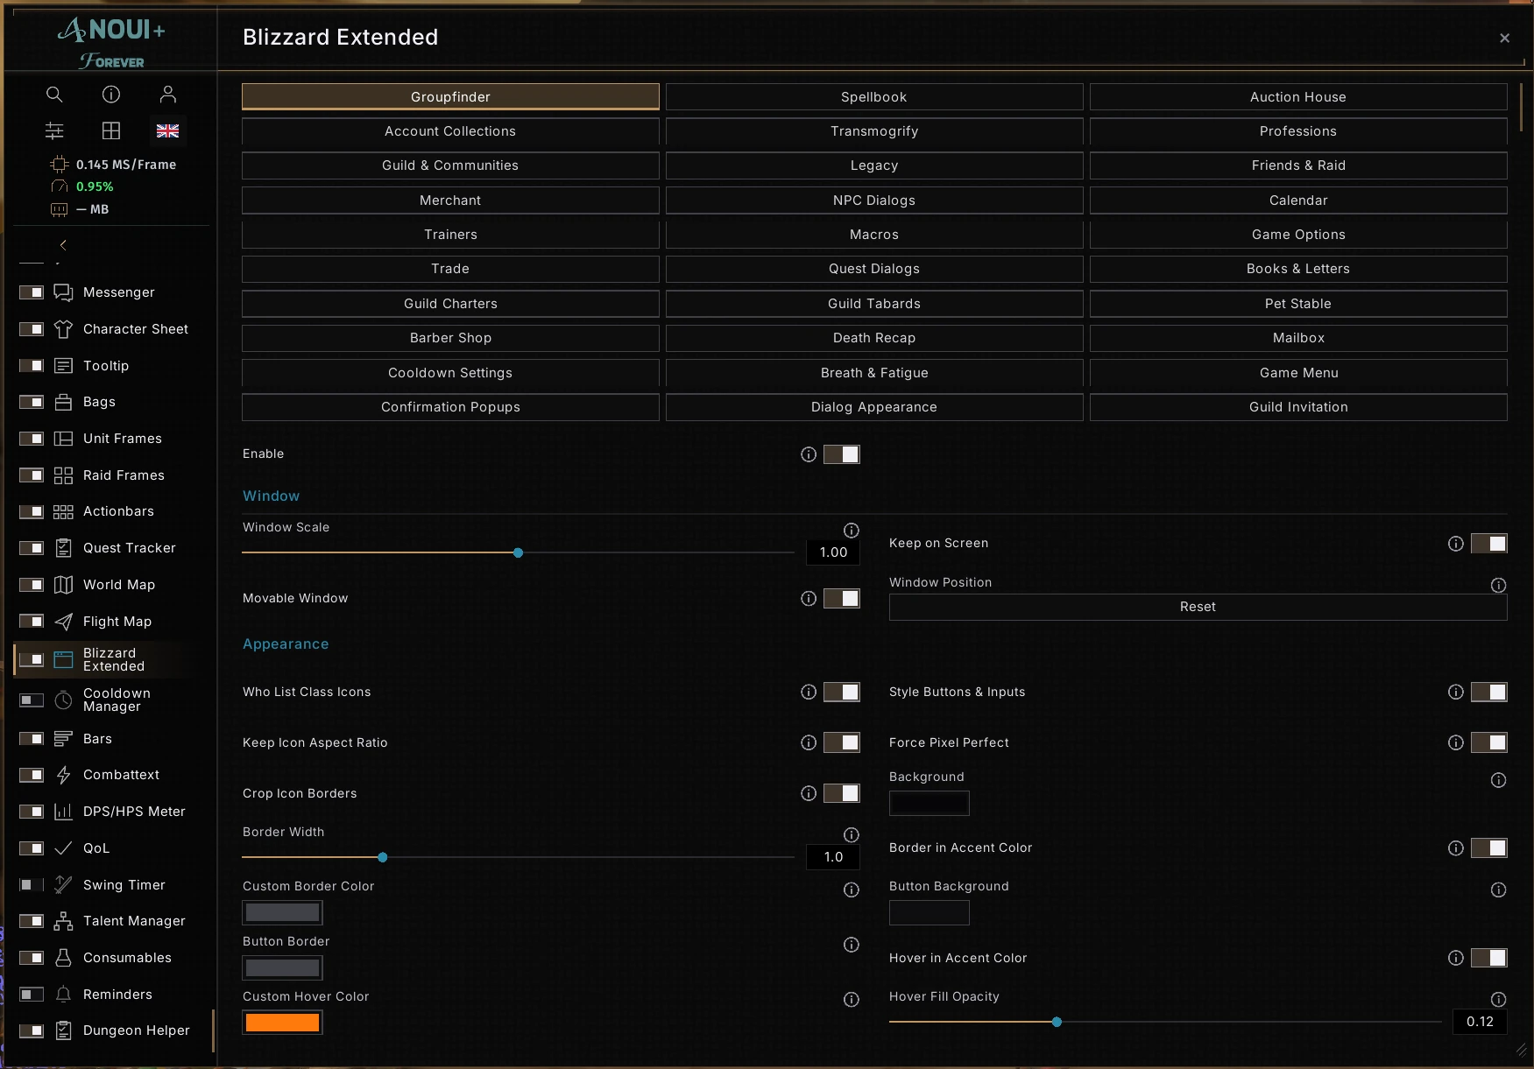Collapse the sidebar with the chevron

click(x=63, y=245)
